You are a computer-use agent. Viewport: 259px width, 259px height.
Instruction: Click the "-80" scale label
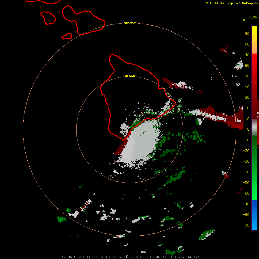coord(246,215)
